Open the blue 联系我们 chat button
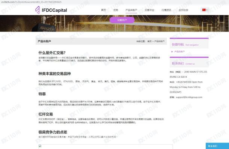This screenshot has height=149, width=229. [x=217, y=146]
